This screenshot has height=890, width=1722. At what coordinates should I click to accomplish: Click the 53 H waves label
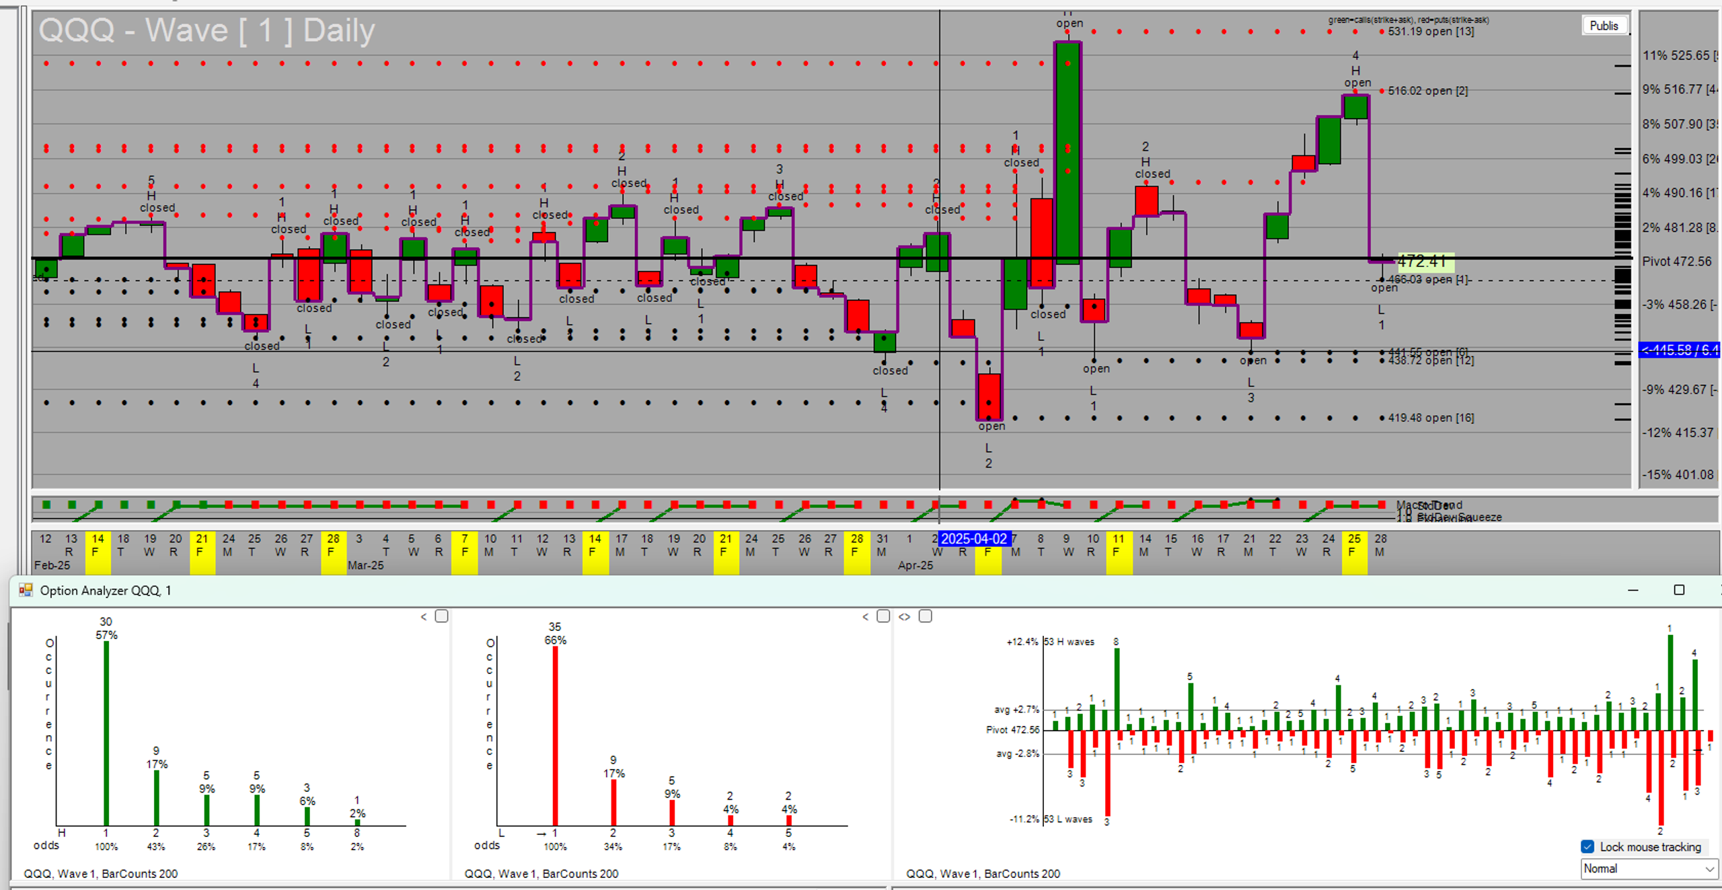pos(1070,642)
